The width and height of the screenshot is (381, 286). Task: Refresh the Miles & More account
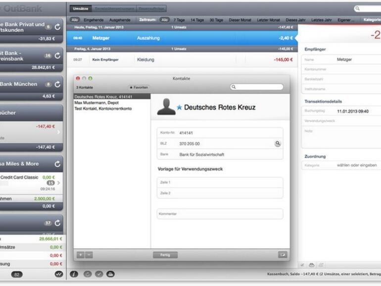57,164
